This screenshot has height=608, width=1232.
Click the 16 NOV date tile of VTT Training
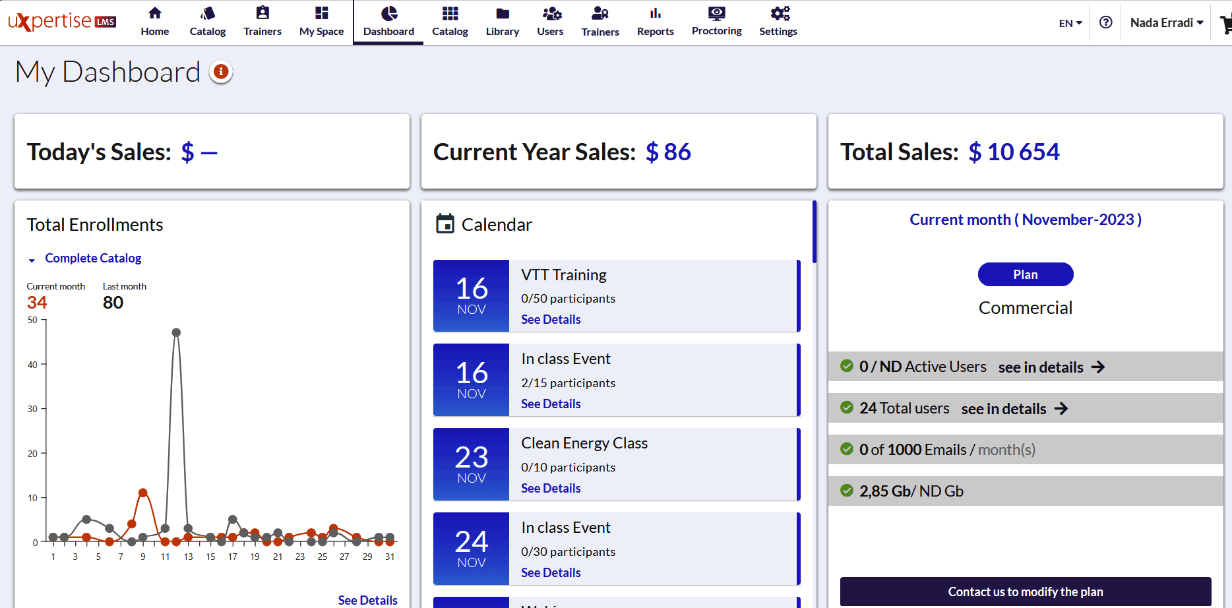pos(472,295)
